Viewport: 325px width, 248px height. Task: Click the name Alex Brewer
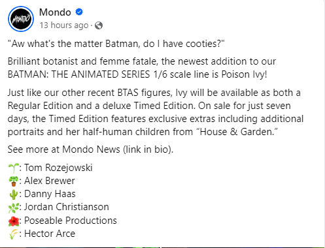tap(50, 181)
